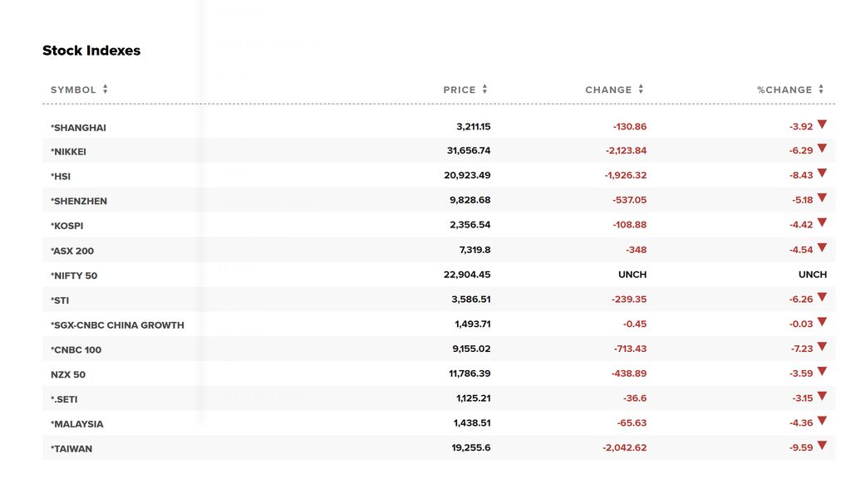Click the *MALAYSIA price value 1,438.51
This screenshot has height=483, width=851.
[472, 424]
